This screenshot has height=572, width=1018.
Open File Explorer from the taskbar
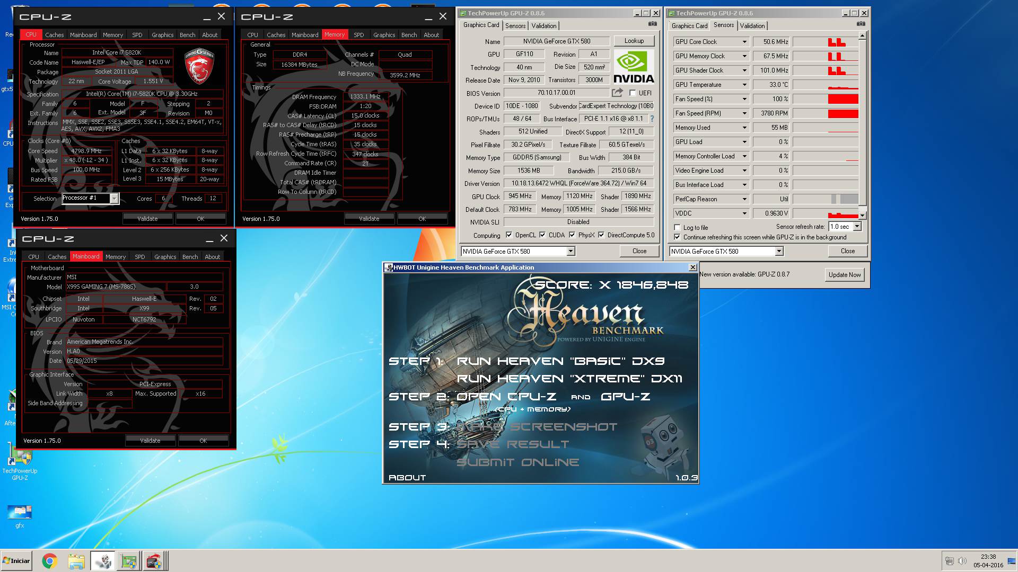[76, 561]
